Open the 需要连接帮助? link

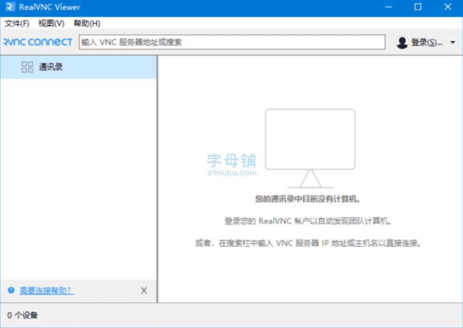click(46, 290)
